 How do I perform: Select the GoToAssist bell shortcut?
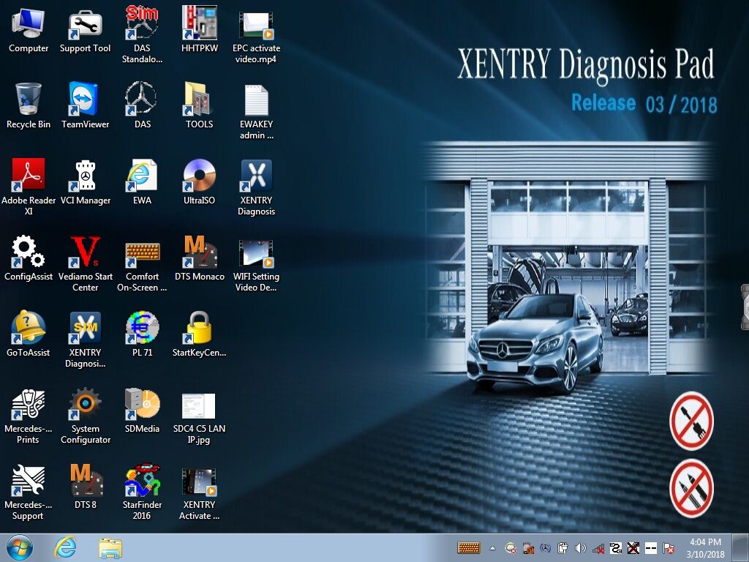tap(29, 334)
